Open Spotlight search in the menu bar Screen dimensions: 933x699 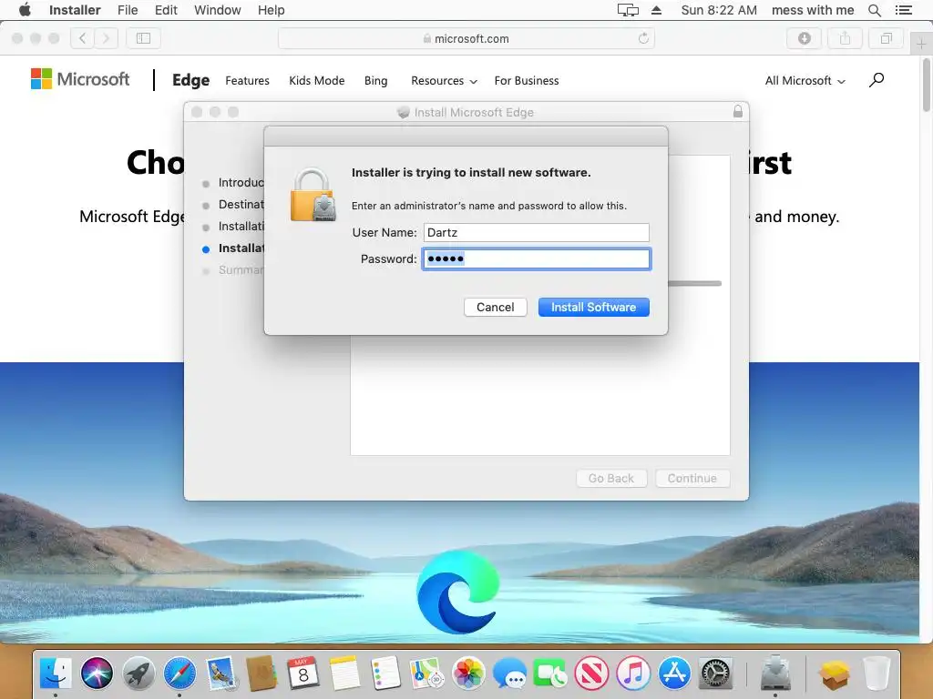click(x=874, y=10)
